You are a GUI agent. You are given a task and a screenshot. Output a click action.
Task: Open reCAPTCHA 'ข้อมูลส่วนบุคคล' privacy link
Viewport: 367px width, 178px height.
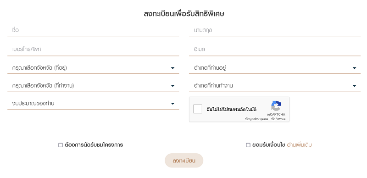pyautogui.click(x=256, y=119)
